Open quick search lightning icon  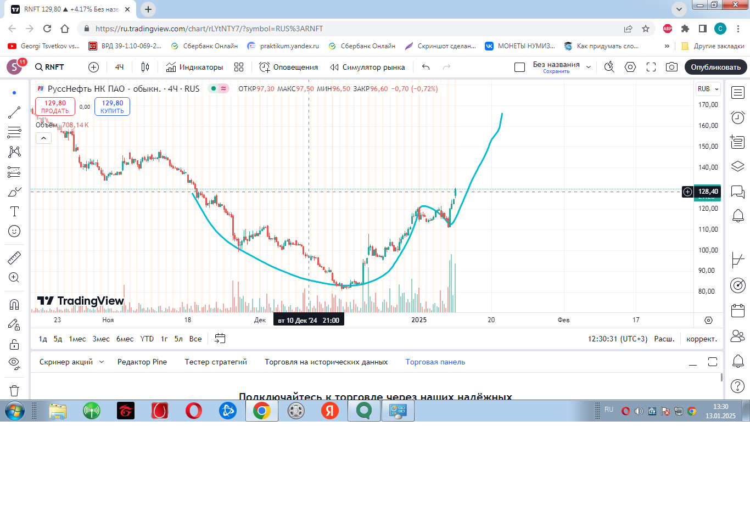click(x=609, y=67)
